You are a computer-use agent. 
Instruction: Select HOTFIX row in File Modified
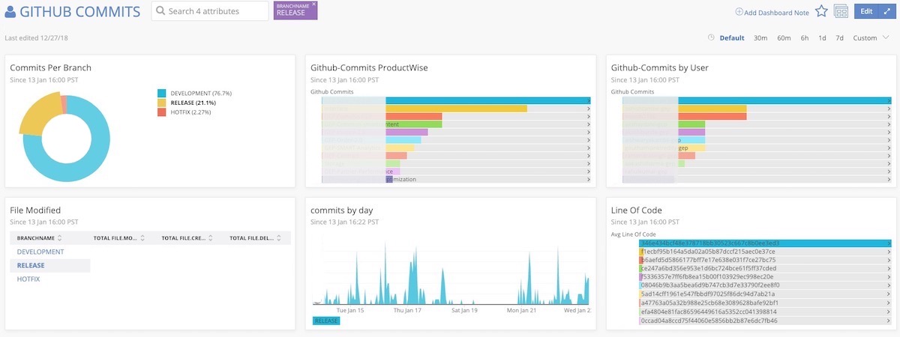(x=28, y=279)
